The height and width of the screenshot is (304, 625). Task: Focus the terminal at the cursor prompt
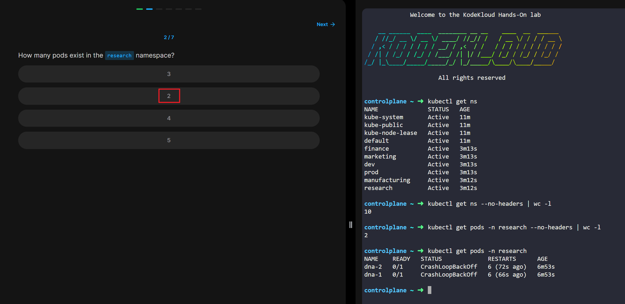pos(429,290)
